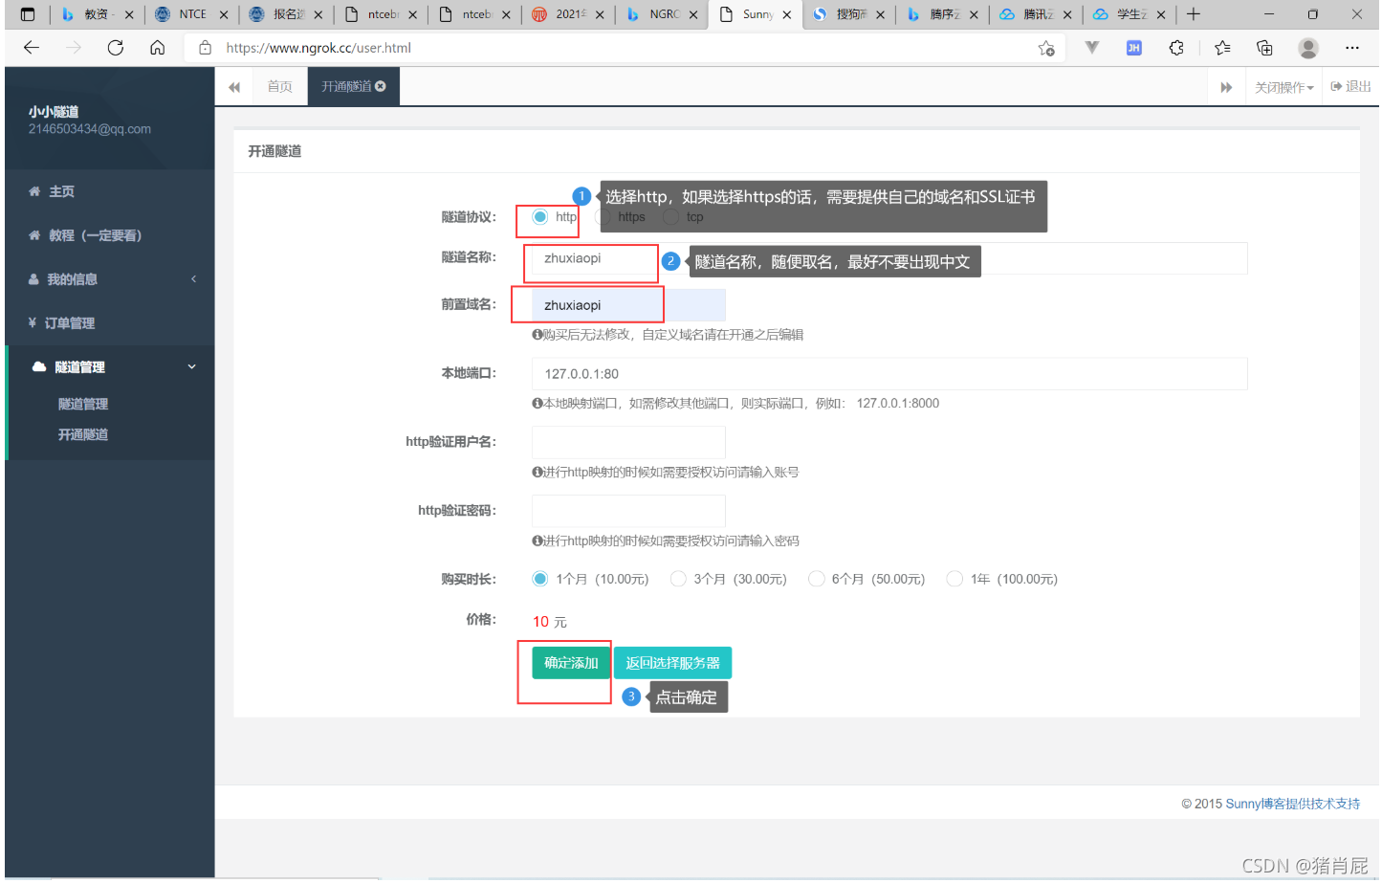Click the 前置域名 input field

coord(628,305)
